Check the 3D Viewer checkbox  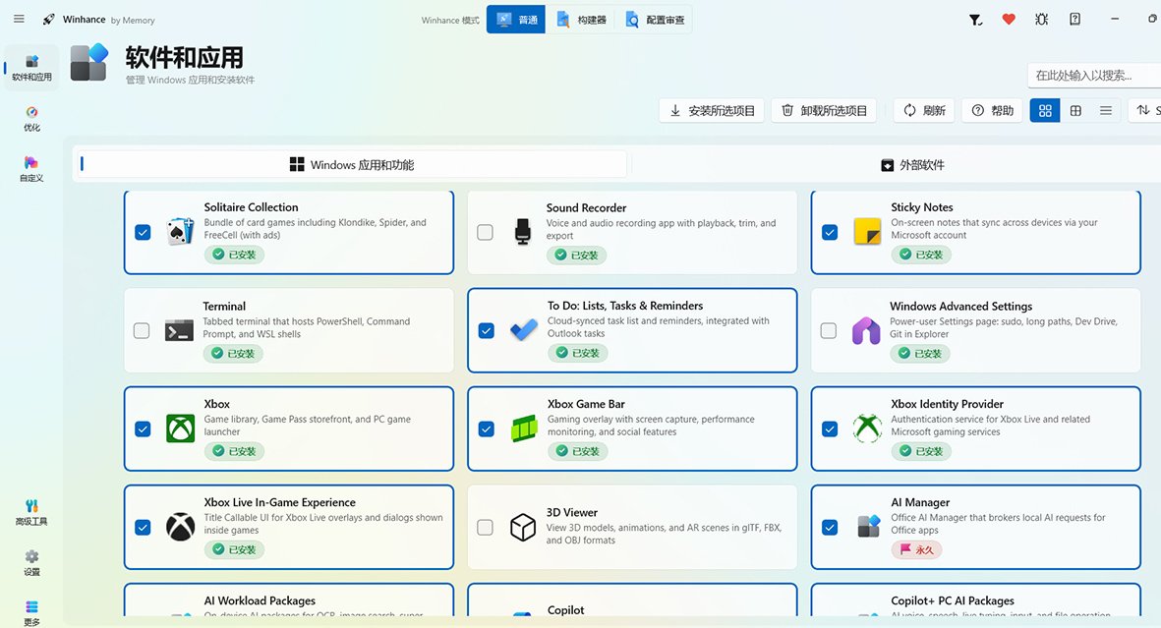[x=485, y=528]
